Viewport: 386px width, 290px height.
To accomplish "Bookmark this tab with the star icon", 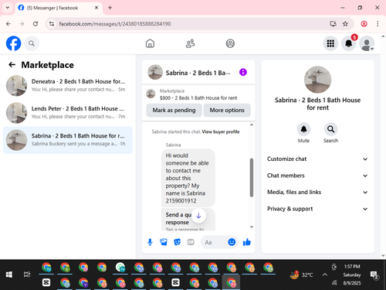I will point(345,24).
